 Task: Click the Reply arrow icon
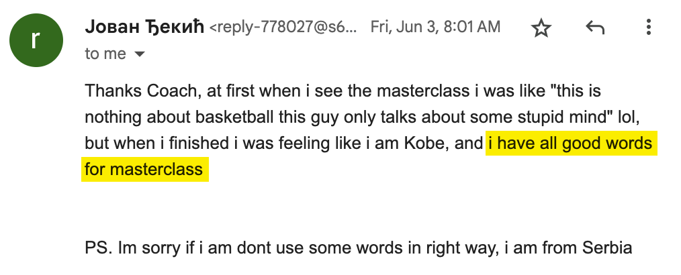(595, 27)
